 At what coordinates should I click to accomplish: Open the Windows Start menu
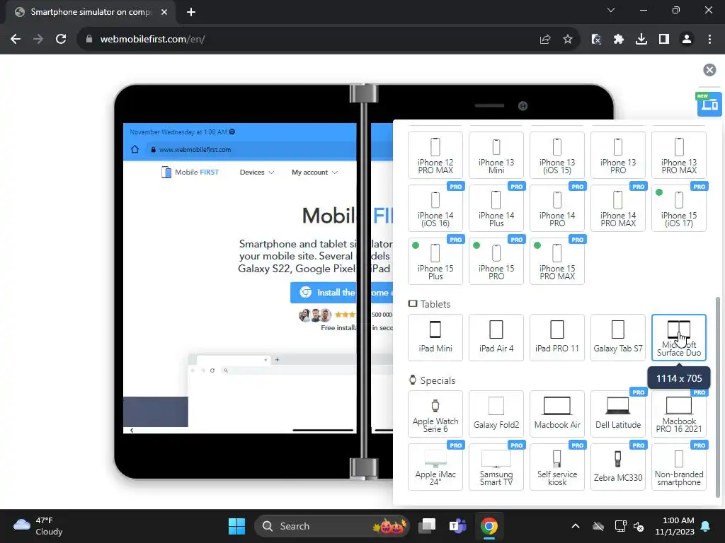point(236,526)
